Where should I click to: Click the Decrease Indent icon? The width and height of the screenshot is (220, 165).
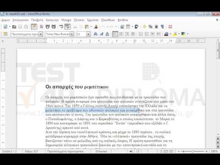(x=153, y=34)
